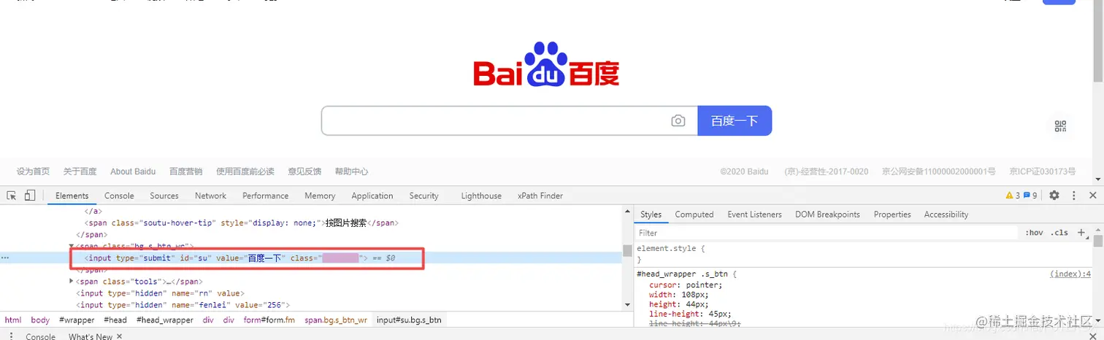The image size is (1104, 340).
Task: Toggle the .cls class editor button
Action: (x=1059, y=233)
